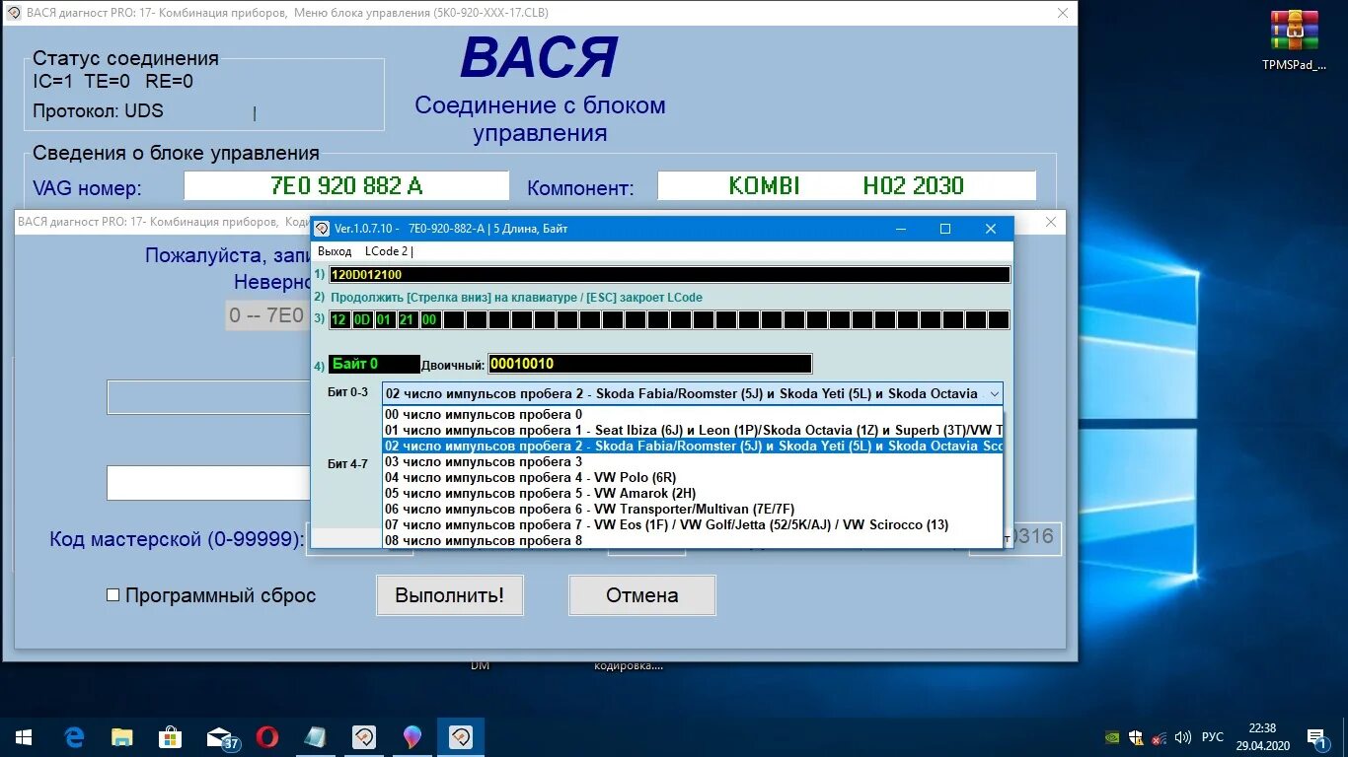Click coding field 120D012100
Viewport: 1348px width, 757px height.
tap(670, 275)
